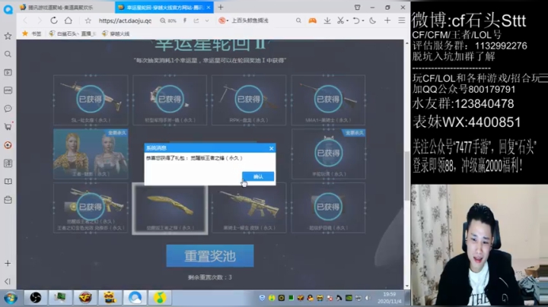Image resolution: width=548 pixels, height=307 pixels.
Task: Select the highlighted golden knife prize card
Action: 170,208
